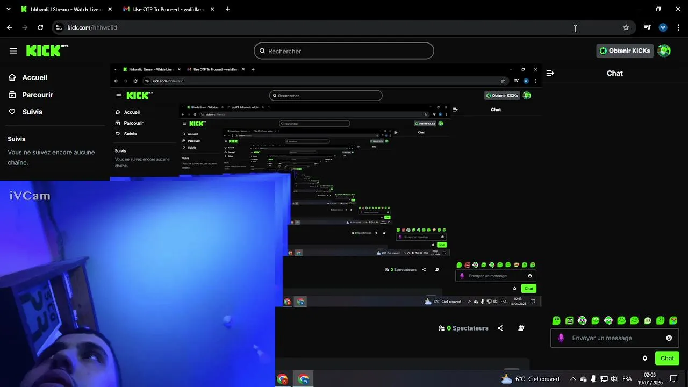The image size is (688, 387).
Task: Open Windows notification center icon
Action: tap(674, 379)
